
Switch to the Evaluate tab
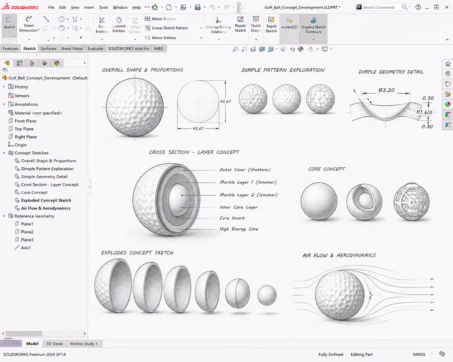tap(96, 49)
